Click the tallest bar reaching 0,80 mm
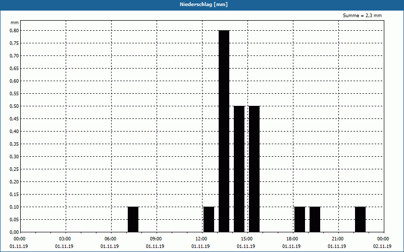The width and height of the screenshot is (404, 252). coord(224,131)
